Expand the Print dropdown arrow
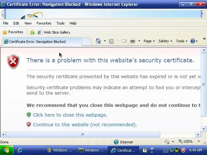 [139, 41]
